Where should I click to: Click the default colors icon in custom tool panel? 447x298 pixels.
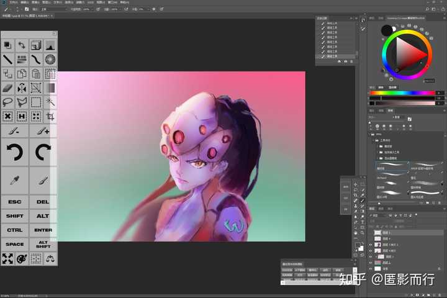tap(7, 45)
